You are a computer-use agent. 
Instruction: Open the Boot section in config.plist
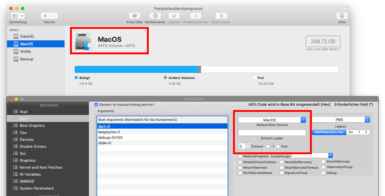click(48, 118)
